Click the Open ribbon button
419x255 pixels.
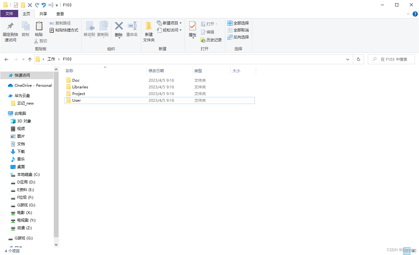209,24
